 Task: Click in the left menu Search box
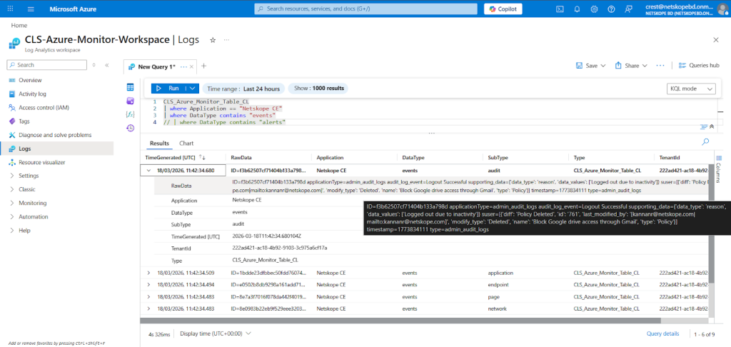(46, 65)
